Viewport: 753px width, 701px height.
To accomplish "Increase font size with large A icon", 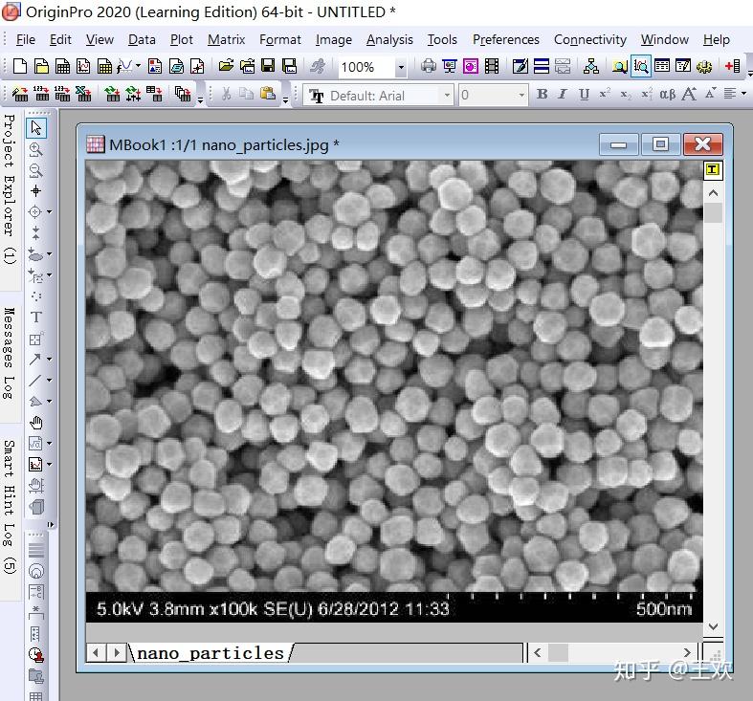I will (689, 94).
